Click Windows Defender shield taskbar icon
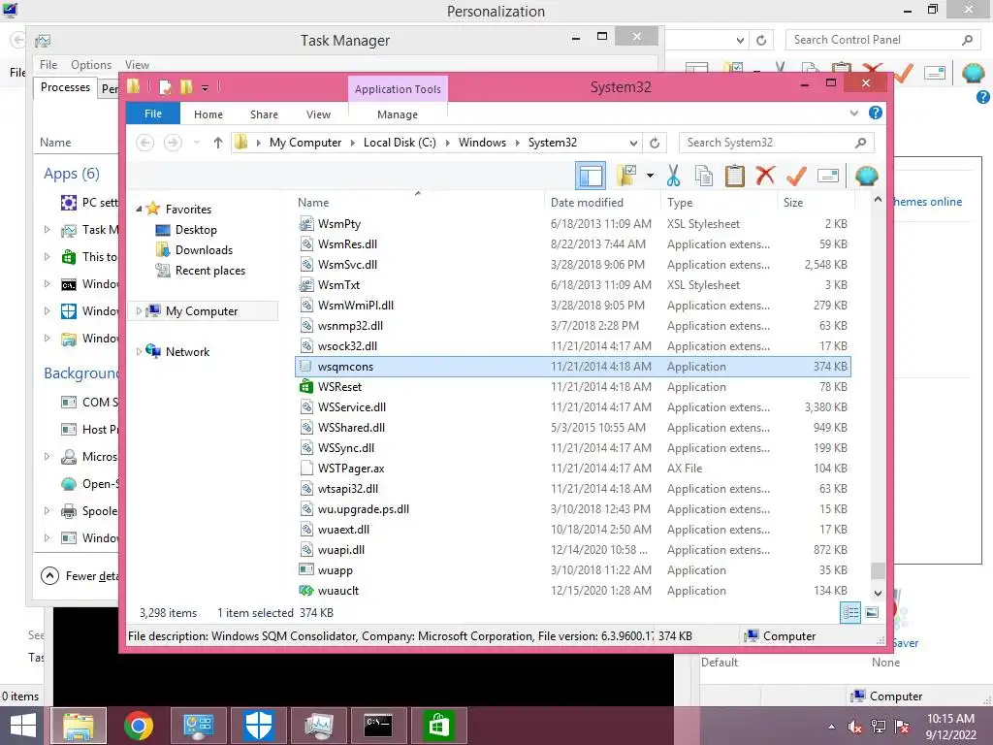 pos(258,726)
